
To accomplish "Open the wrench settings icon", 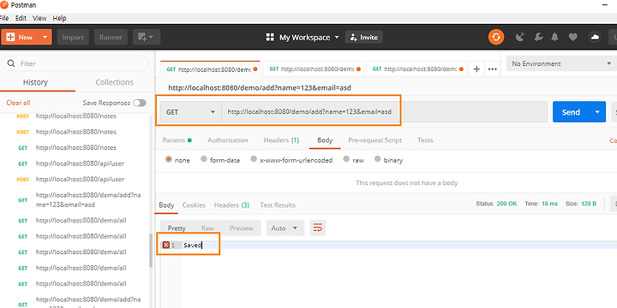I will coord(539,38).
